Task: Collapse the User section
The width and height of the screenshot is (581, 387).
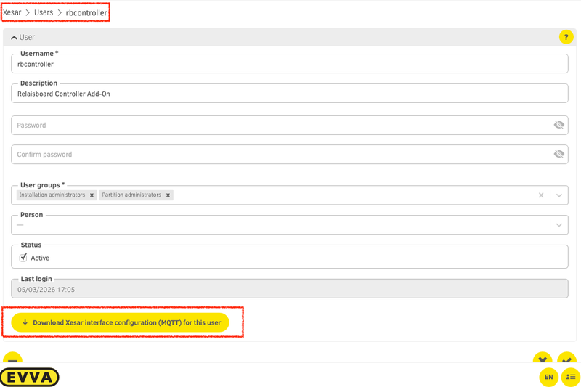Action: coord(14,38)
